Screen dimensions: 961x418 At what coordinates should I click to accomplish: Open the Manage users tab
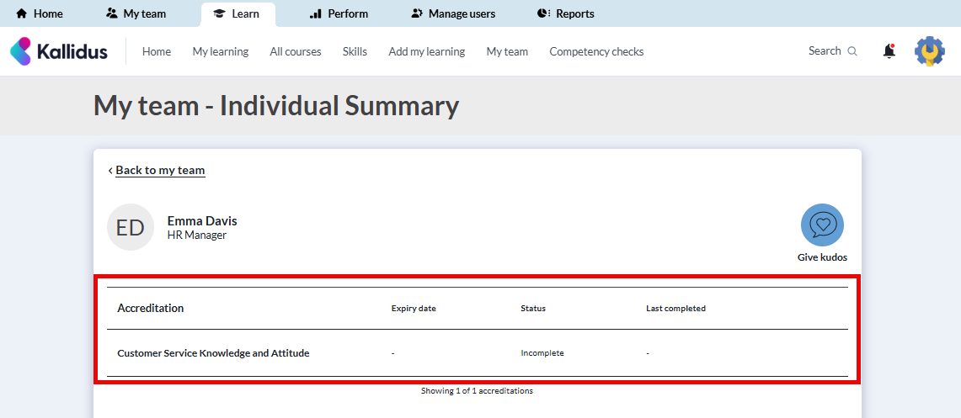(x=453, y=13)
